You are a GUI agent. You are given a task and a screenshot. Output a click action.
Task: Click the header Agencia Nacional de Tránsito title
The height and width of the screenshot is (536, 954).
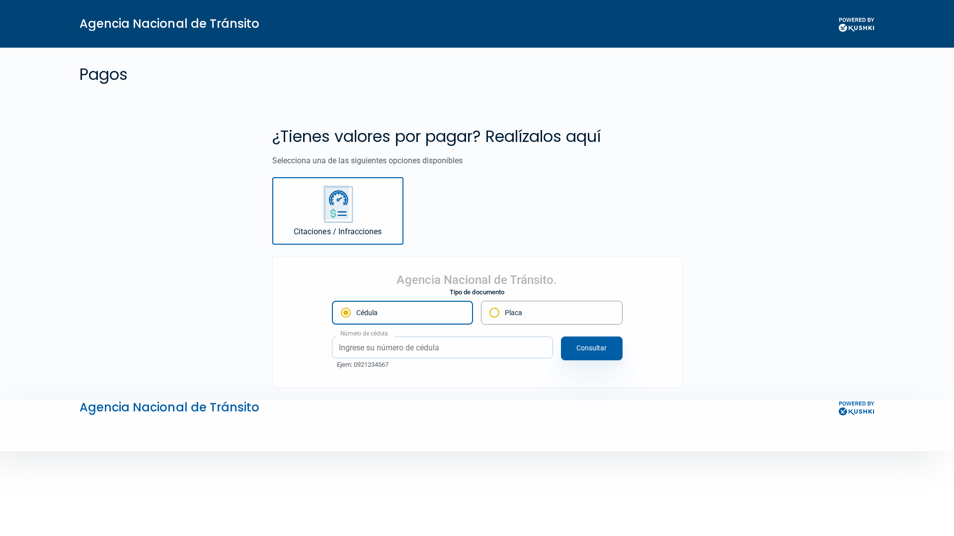tap(169, 24)
